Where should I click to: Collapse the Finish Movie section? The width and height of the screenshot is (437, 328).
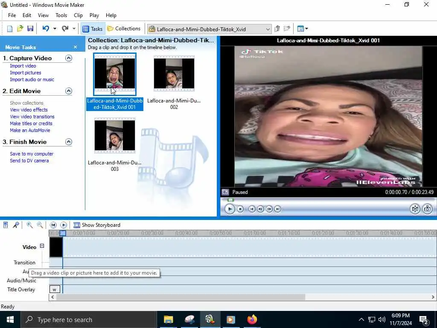click(x=69, y=142)
